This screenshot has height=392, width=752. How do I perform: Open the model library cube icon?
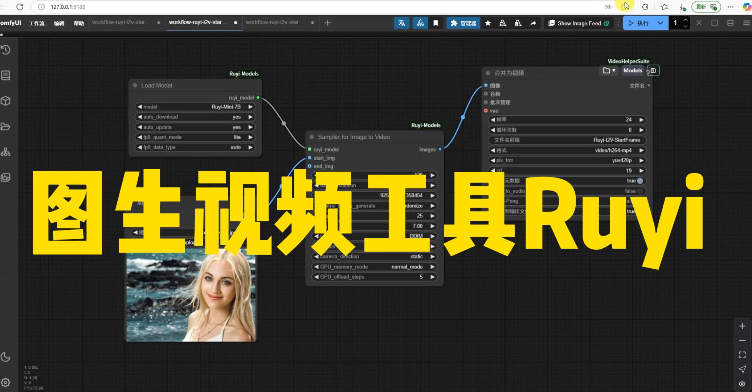(x=6, y=101)
